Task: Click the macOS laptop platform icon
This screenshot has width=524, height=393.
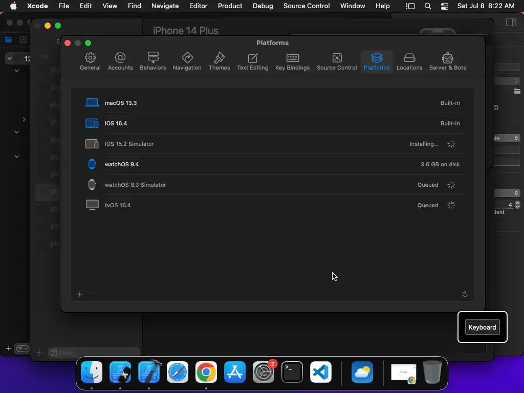Action: pos(92,102)
